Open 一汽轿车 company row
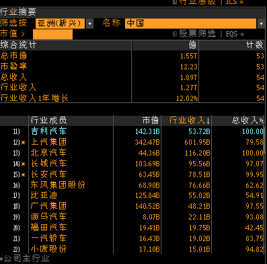Image resolution: width=267 pixels, height=264 pixels. pos(48,238)
